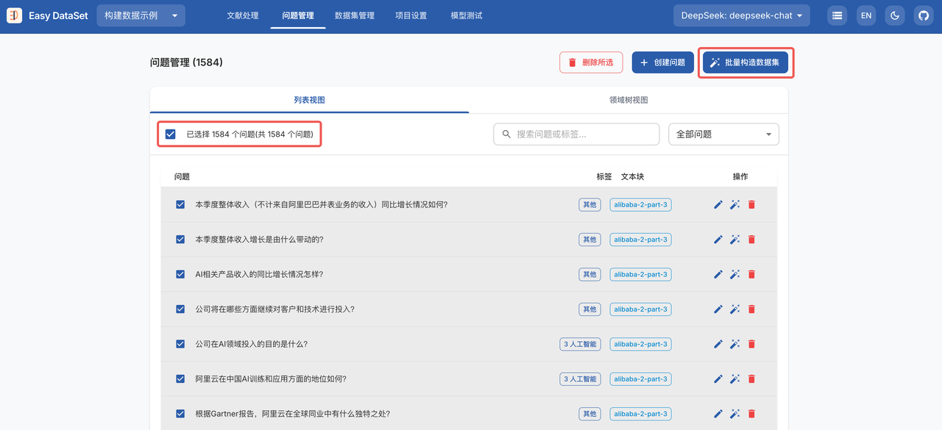This screenshot has width=942, height=430.
Task: Open the task list icon in header
Action: coord(837,15)
